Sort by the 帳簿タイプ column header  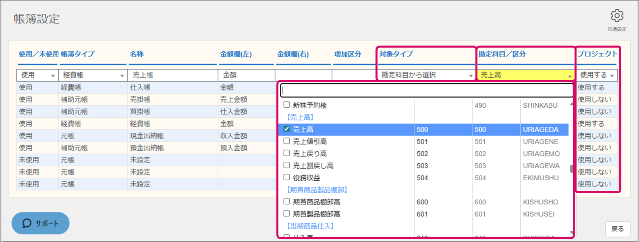coord(78,54)
